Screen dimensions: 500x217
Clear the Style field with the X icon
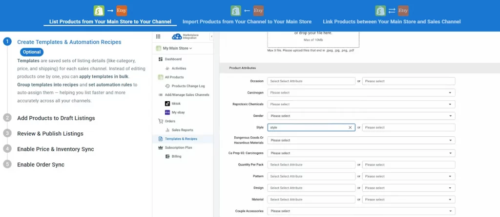pos(350,127)
